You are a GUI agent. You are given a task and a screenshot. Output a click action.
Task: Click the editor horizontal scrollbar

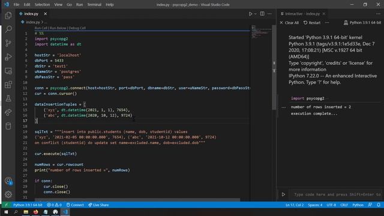click(x=137, y=200)
